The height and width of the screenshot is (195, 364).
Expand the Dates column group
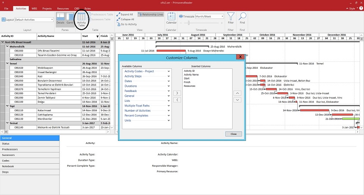coord(169,81)
